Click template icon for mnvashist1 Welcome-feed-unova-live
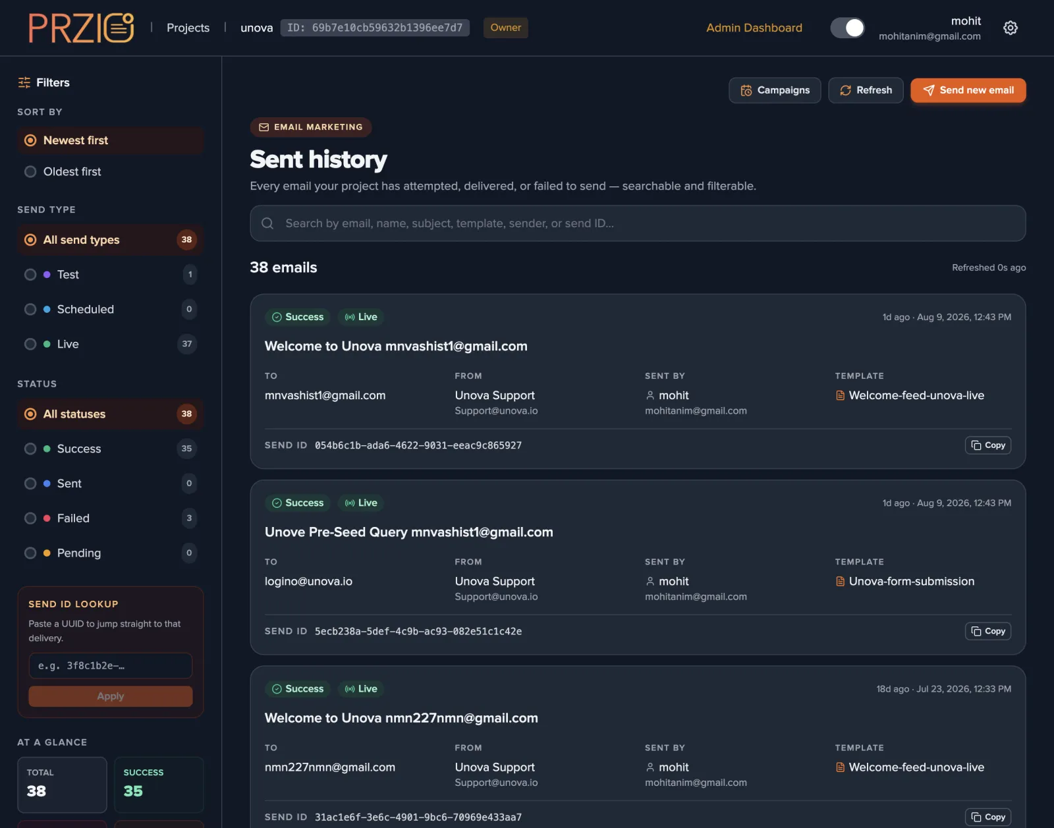The image size is (1054, 828). click(x=840, y=395)
